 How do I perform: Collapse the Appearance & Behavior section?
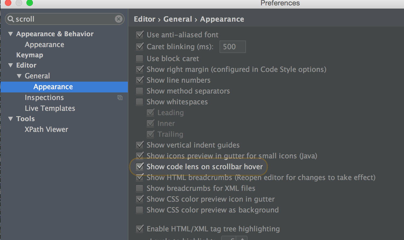click(x=11, y=34)
